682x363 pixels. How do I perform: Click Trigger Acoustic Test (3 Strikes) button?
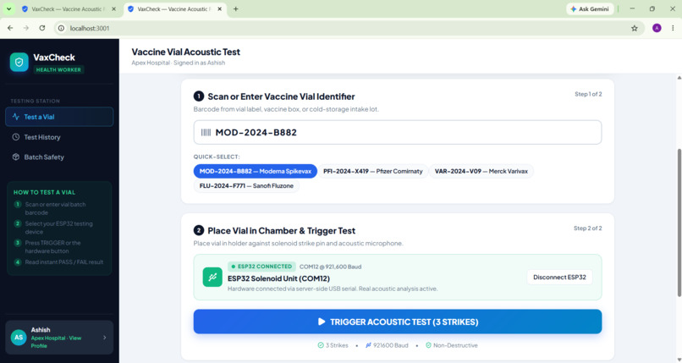click(398, 322)
